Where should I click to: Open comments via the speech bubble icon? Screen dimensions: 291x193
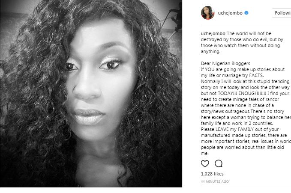(x=219, y=163)
